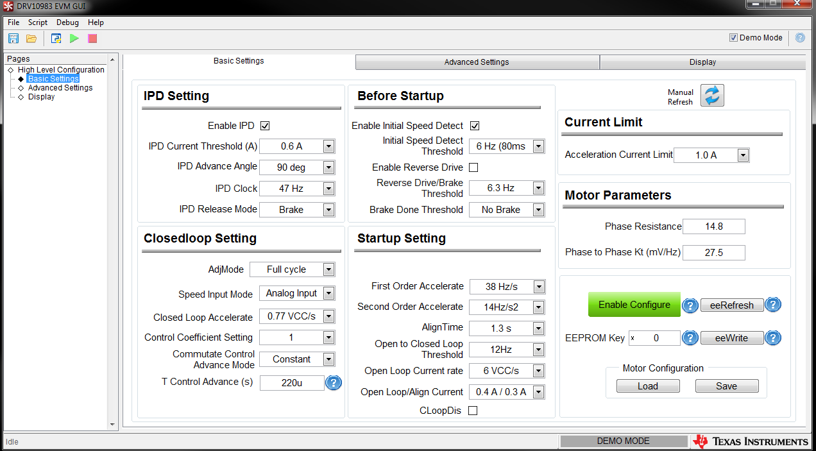Toggle Enable Reverse Drive checkbox
The image size is (816, 451).
(x=473, y=167)
